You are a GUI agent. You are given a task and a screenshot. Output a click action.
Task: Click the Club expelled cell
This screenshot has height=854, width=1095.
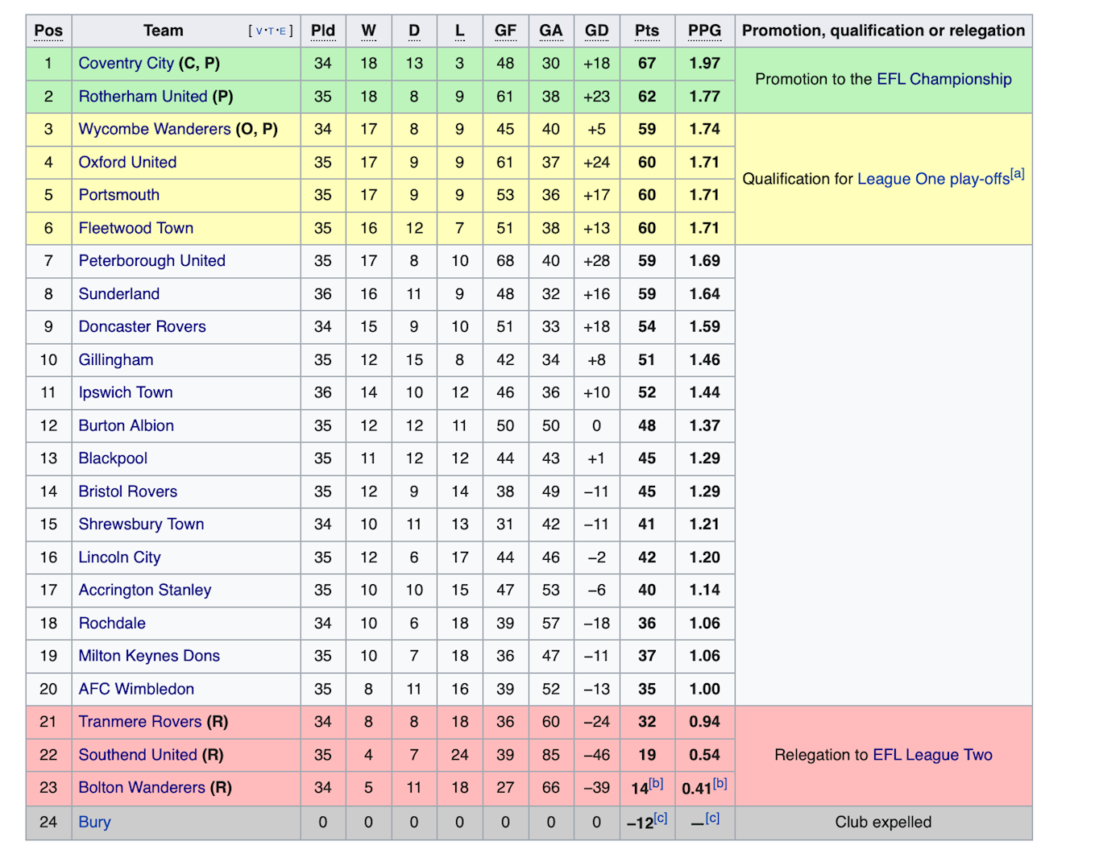pyautogui.click(x=883, y=823)
